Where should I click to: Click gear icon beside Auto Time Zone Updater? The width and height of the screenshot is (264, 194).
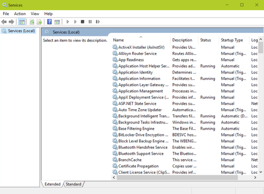[115, 110]
